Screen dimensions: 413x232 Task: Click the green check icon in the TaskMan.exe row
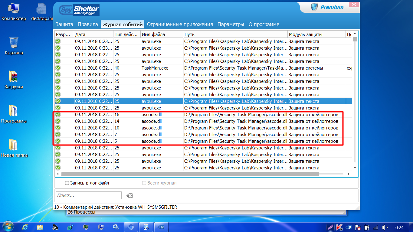(58, 68)
